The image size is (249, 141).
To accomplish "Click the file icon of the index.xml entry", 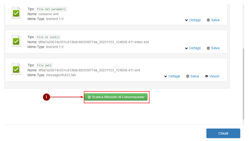I will tap(16, 41).
